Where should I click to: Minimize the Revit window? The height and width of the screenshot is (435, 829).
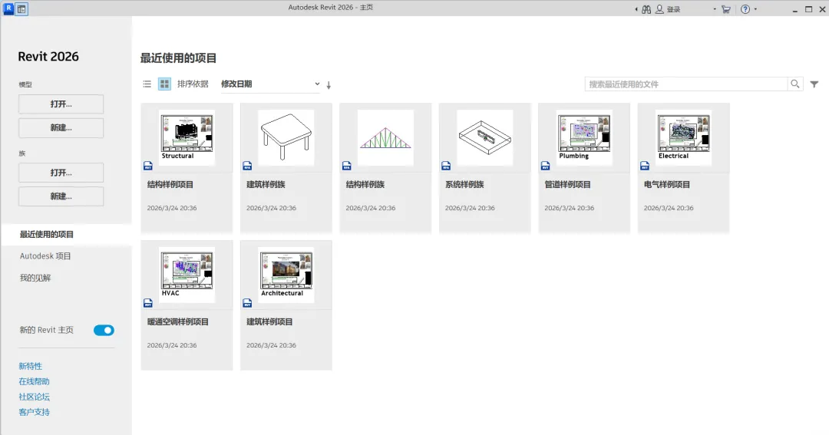point(794,9)
